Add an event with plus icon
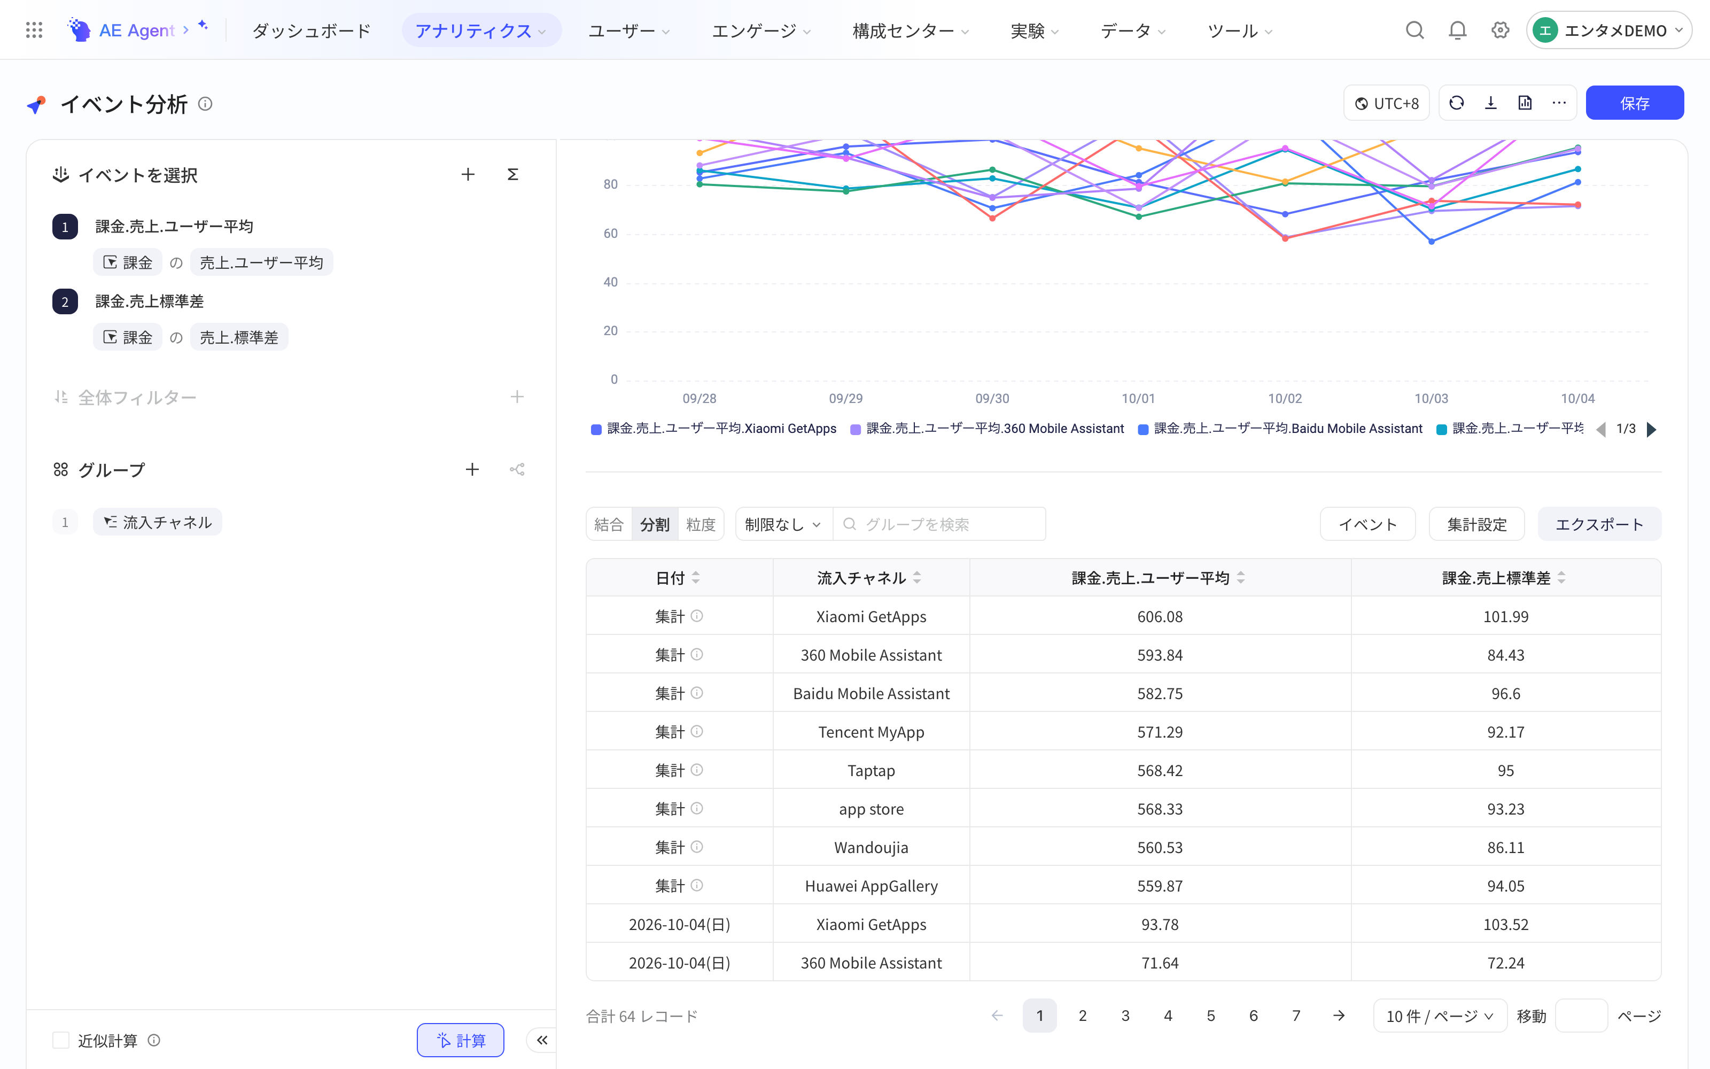Viewport: 1710px width, 1069px height. (468, 175)
